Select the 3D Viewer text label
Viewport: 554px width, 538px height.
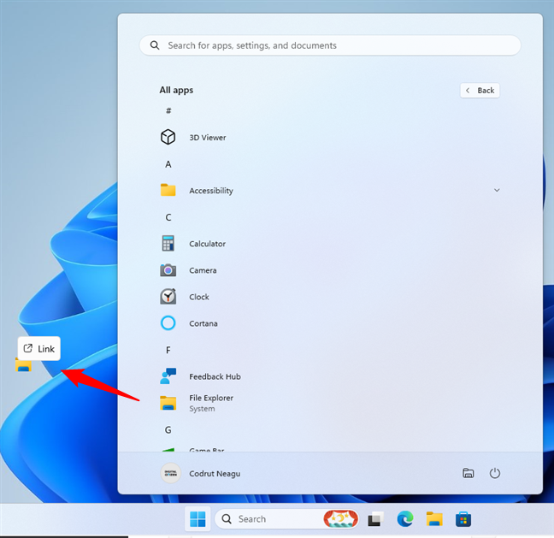click(x=208, y=138)
